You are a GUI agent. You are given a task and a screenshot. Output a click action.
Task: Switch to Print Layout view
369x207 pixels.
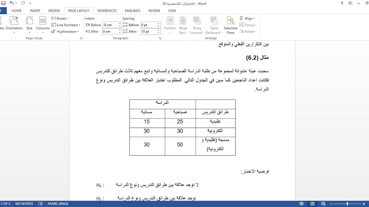coord(312,204)
